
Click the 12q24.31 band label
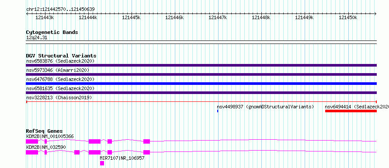pos(36,38)
